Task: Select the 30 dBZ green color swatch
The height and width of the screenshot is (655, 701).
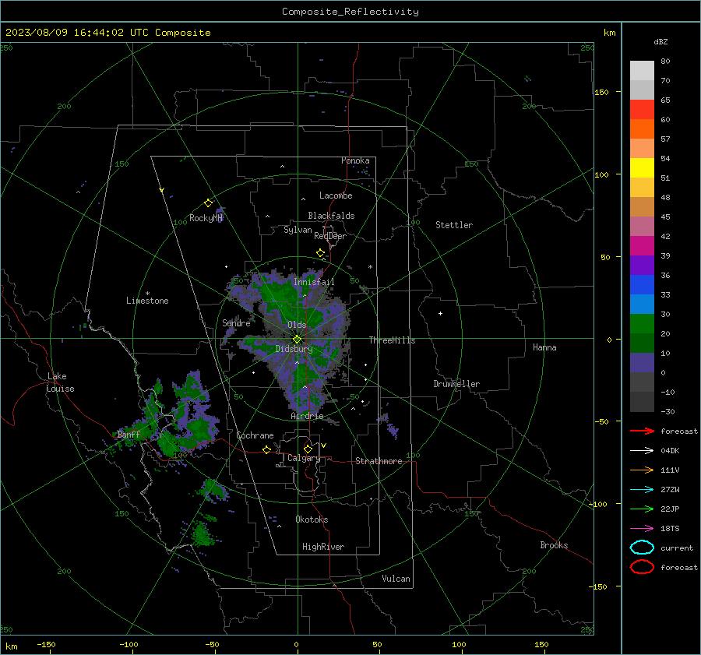Action: coord(642,324)
